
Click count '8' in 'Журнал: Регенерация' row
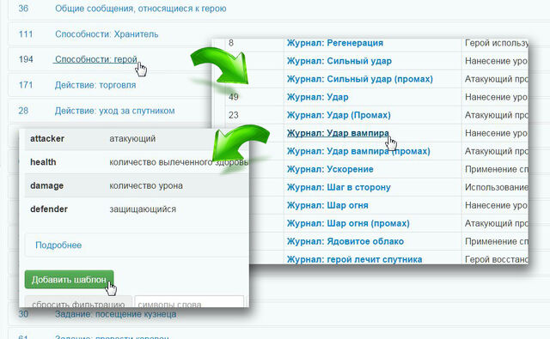[231, 43]
